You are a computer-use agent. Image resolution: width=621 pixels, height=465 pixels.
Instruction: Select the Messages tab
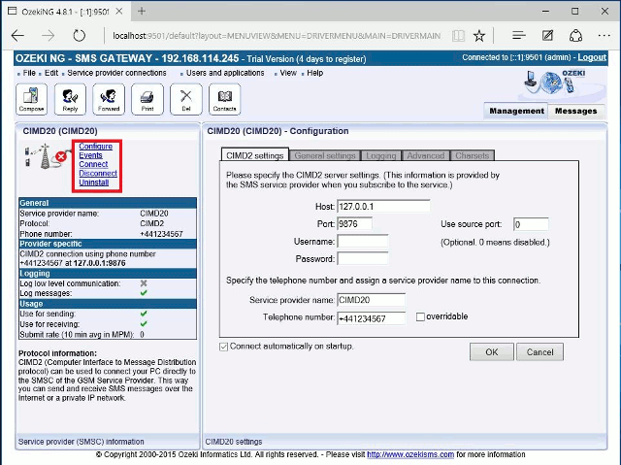point(575,111)
